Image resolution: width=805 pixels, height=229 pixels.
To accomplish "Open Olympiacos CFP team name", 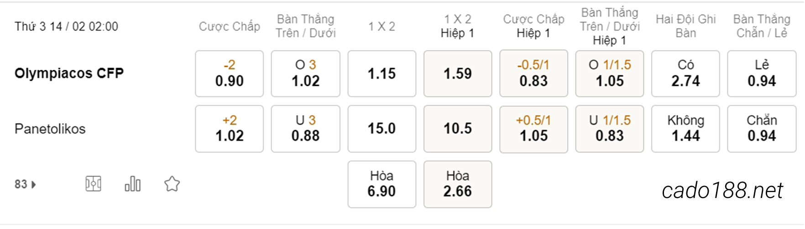I will (x=69, y=73).
